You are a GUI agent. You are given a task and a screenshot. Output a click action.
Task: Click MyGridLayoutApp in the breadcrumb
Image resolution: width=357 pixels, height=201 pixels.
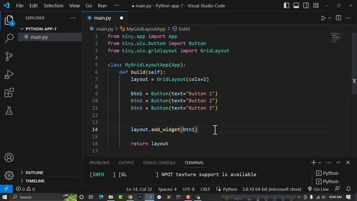coord(146,29)
